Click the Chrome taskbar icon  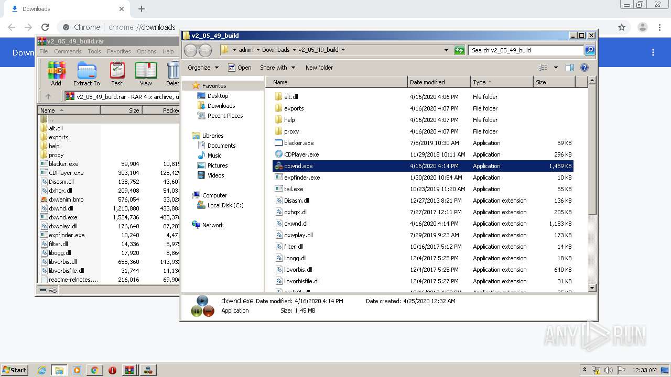pos(94,370)
